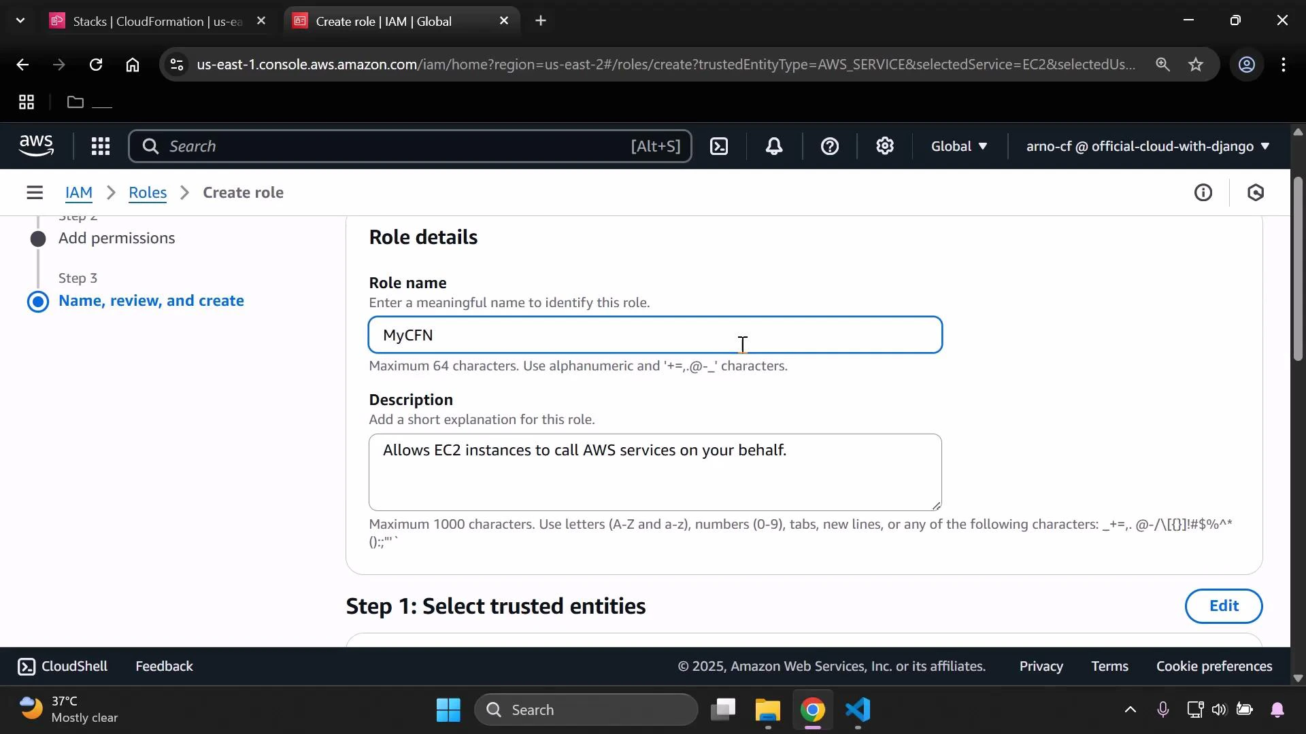This screenshot has height=734, width=1306.
Task: Open the AWS services grid menu
Action: click(100, 146)
